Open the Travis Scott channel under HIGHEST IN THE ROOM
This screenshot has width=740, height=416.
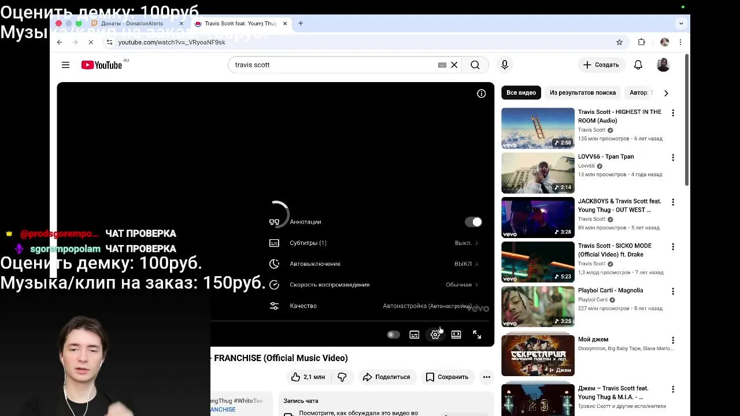click(x=591, y=130)
